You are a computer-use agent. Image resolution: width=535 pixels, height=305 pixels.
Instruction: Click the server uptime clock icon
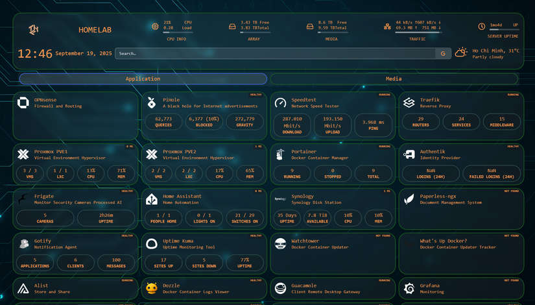coord(481,27)
